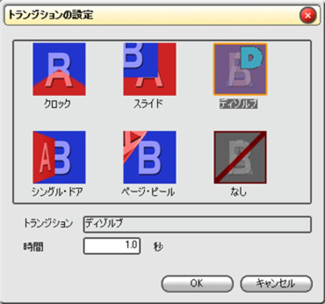The width and height of the screenshot is (325, 304).
Task: Close the dialog with the red X
Action: [x=308, y=16]
